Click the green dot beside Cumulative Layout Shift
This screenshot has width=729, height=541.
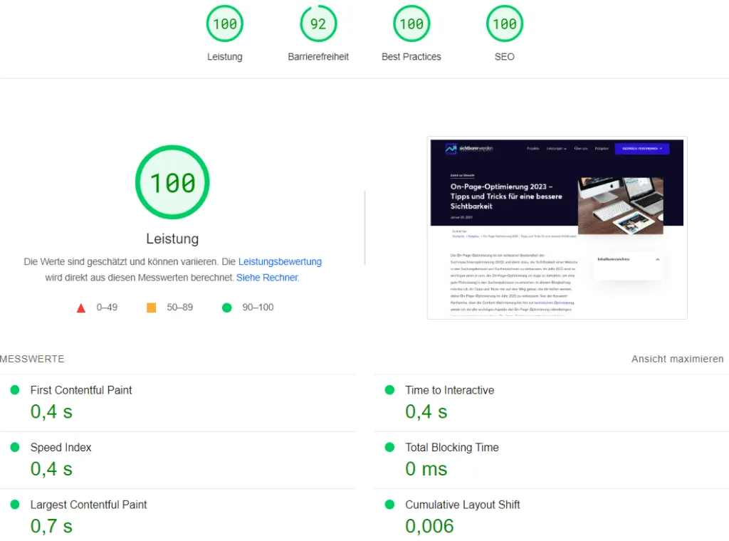tap(389, 504)
